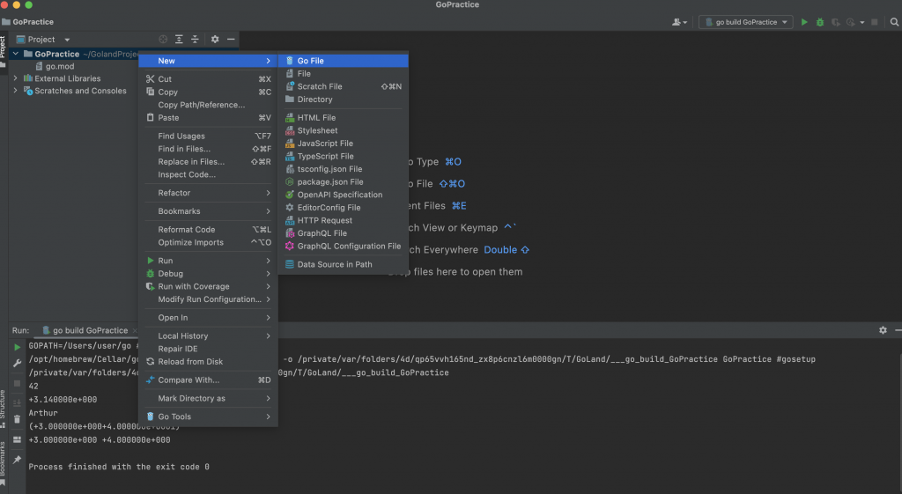Choose HTTP Request entry
902x494 pixels.
(x=343, y=220)
